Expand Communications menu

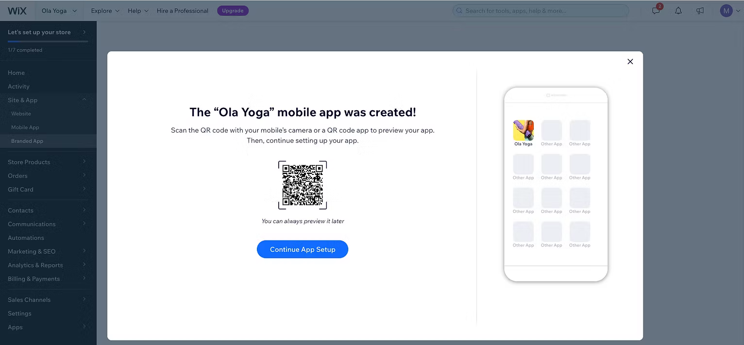[48, 224]
